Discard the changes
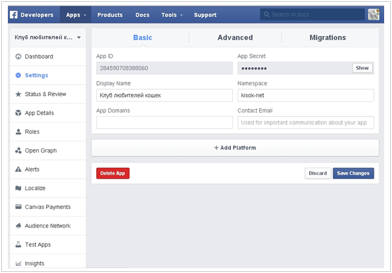This screenshot has width=392, height=273. pyautogui.click(x=318, y=173)
